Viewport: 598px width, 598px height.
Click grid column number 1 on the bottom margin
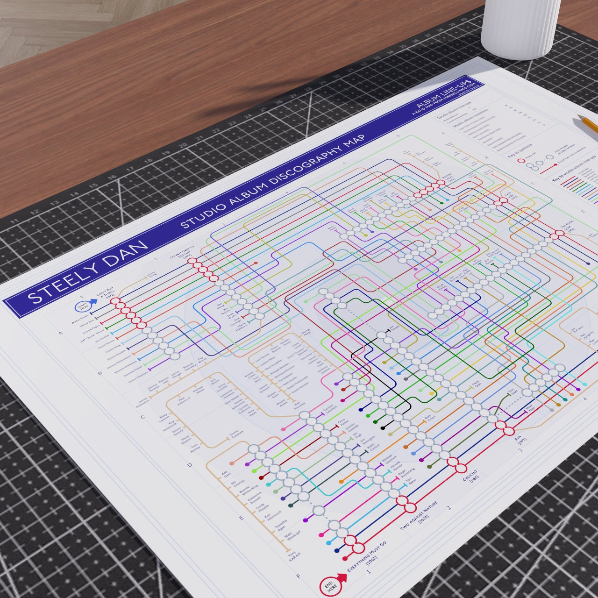(369, 571)
